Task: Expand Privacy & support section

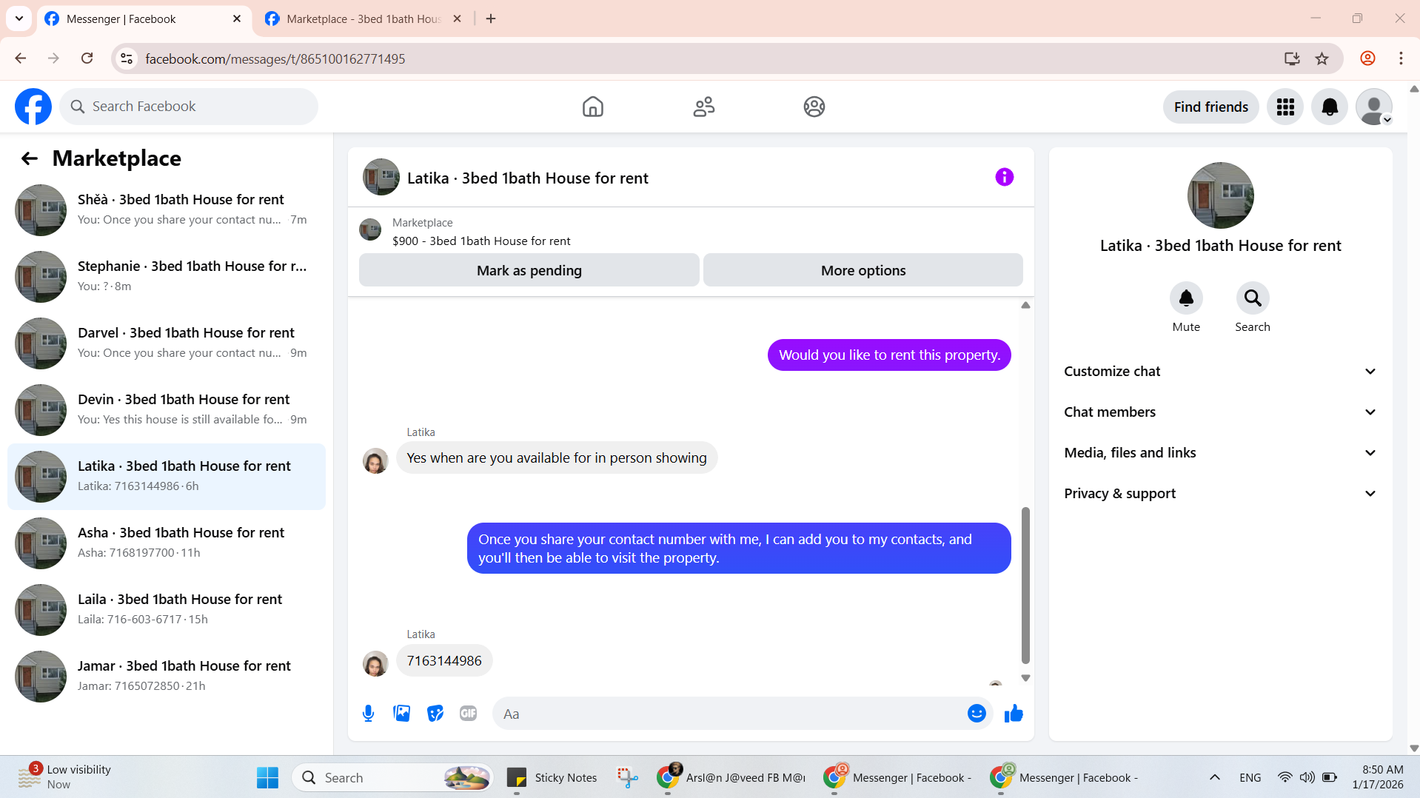Action: coord(1220,494)
